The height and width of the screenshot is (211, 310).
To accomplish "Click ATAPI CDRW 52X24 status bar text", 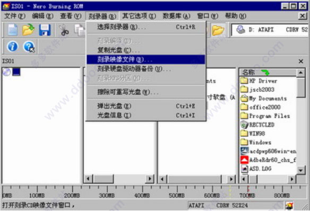I will [218, 206].
